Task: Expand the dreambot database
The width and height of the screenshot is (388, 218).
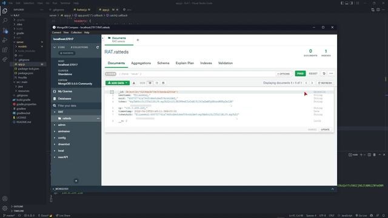Action: pyautogui.click(x=55, y=144)
